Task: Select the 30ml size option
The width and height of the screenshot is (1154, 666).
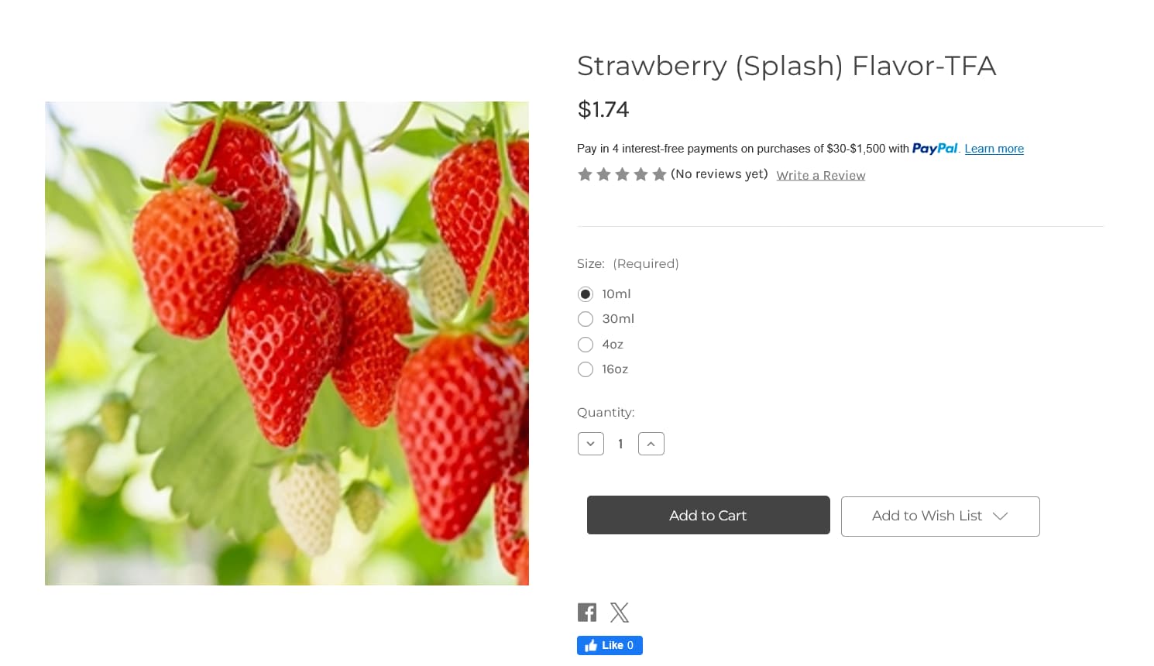Action: (x=586, y=319)
